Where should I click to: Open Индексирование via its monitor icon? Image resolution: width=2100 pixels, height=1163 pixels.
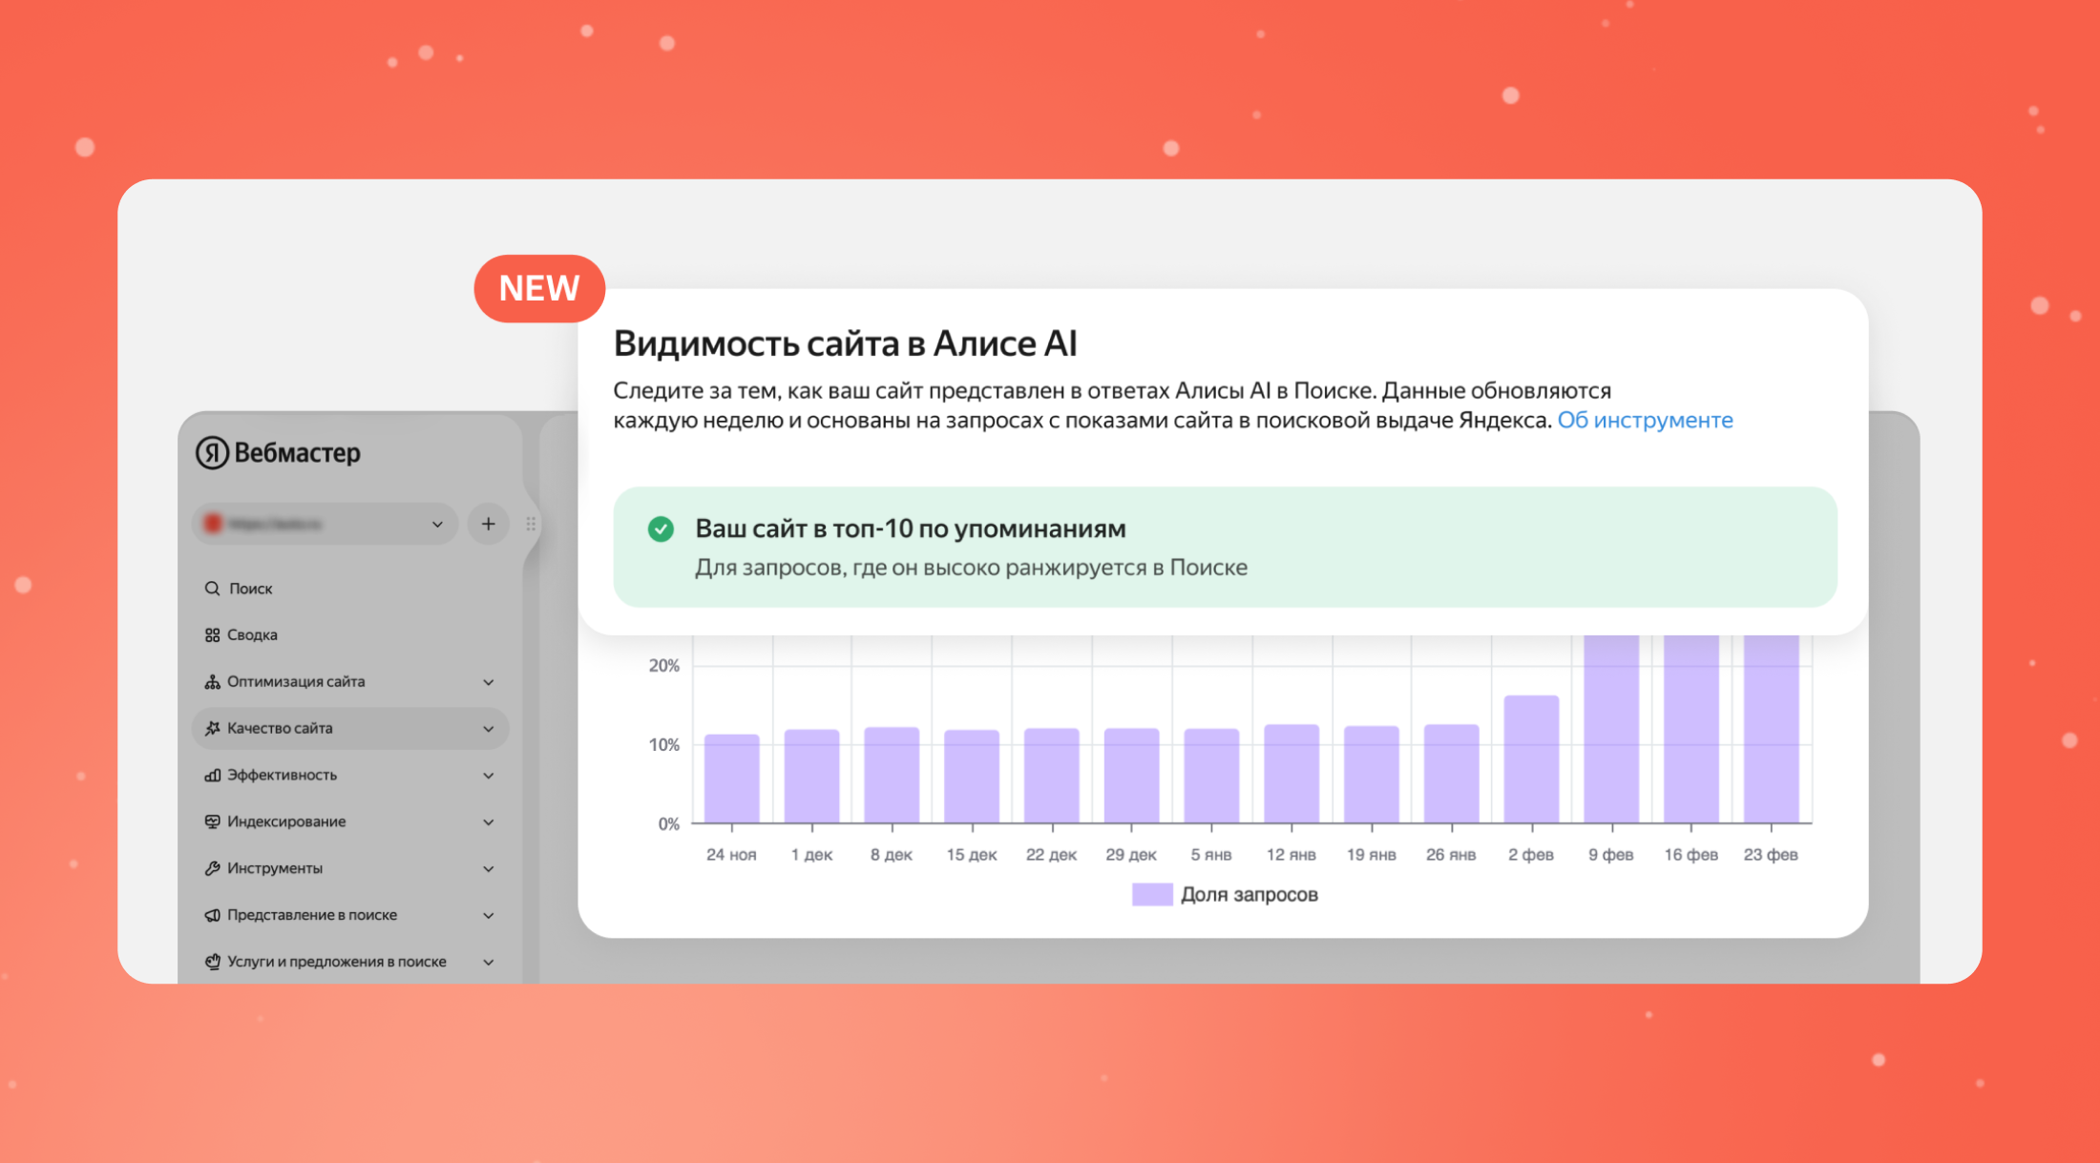212,820
